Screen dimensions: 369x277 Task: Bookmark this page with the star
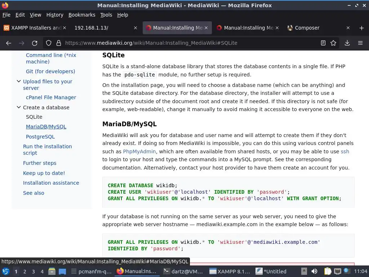coord(333,43)
